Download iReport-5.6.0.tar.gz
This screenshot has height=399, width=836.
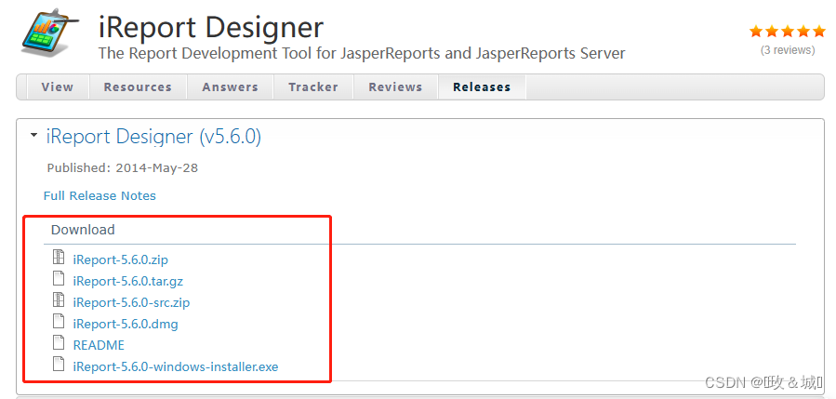(128, 281)
